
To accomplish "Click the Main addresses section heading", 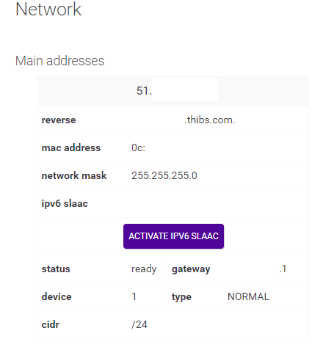I will pyautogui.click(x=59, y=61).
